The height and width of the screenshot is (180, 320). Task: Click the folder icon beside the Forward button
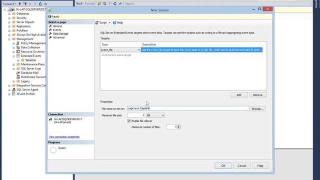click(99, 3)
